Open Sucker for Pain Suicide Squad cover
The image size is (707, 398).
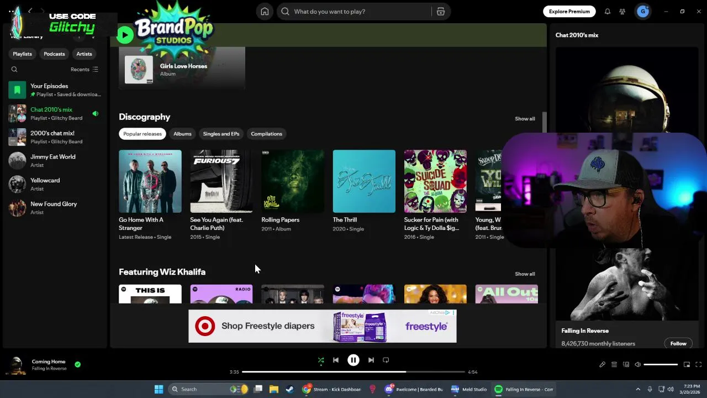[x=435, y=181]
